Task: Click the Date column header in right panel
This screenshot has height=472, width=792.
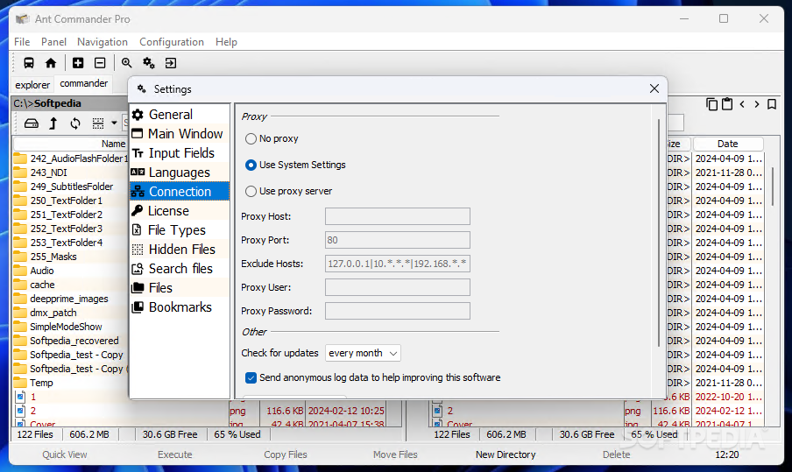Action: pos(728,144)
